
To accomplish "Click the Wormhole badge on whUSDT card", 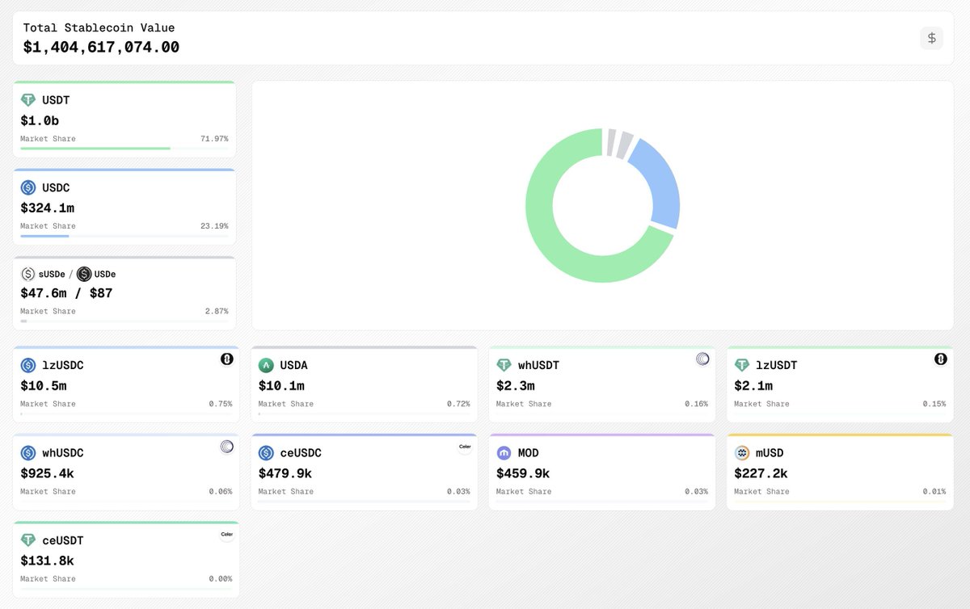I will 702,359.
